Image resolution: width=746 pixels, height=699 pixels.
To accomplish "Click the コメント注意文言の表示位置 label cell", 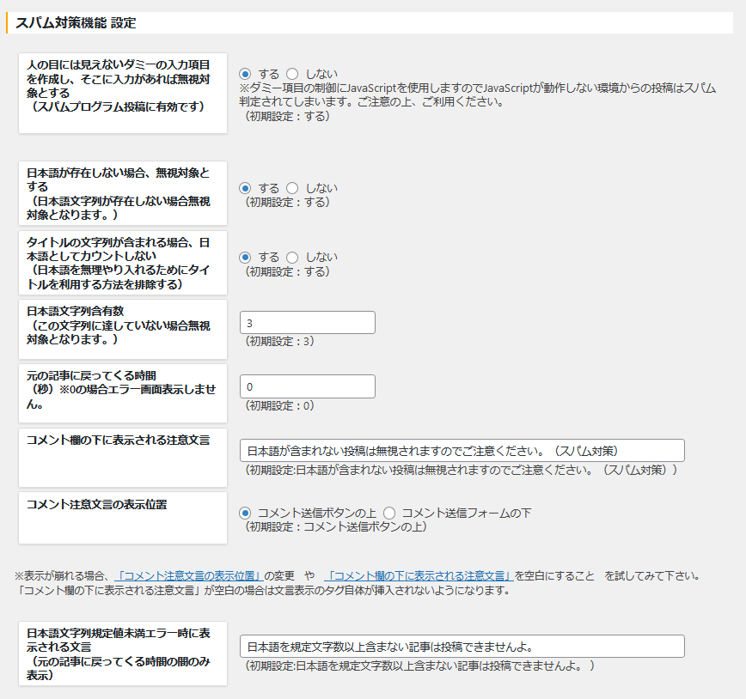I will tap(123, 517).
